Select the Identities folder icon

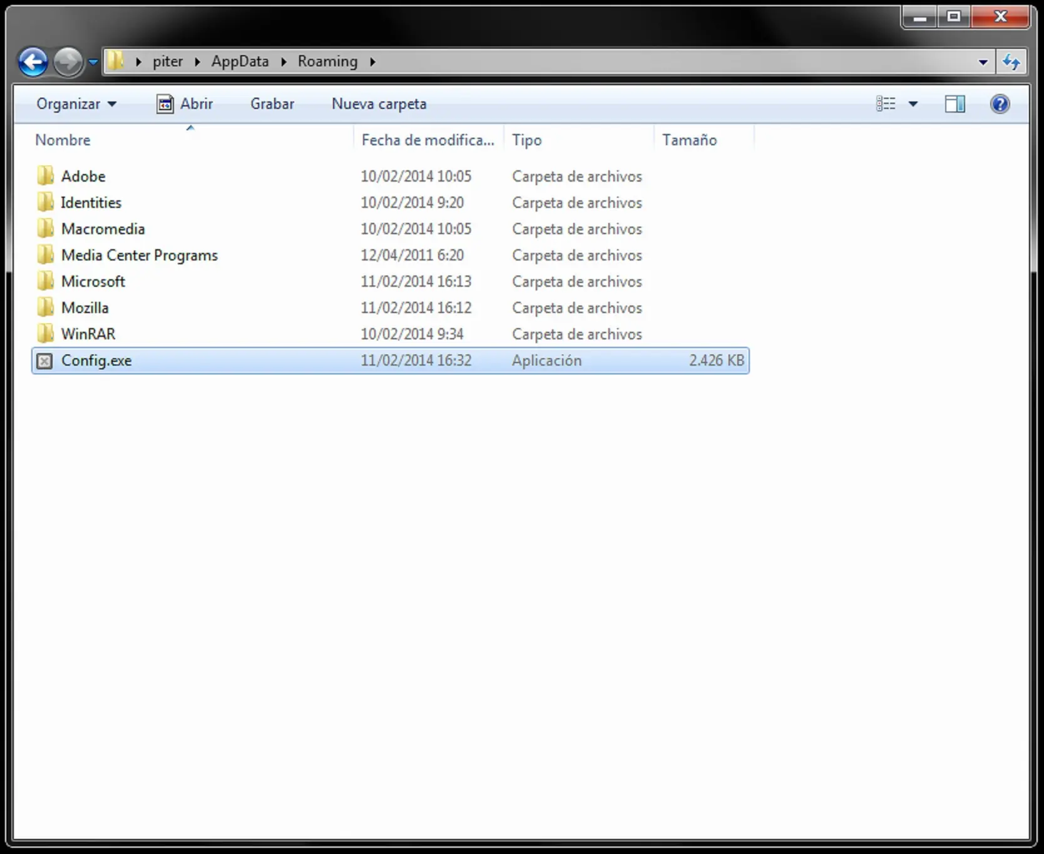[45, 202]
